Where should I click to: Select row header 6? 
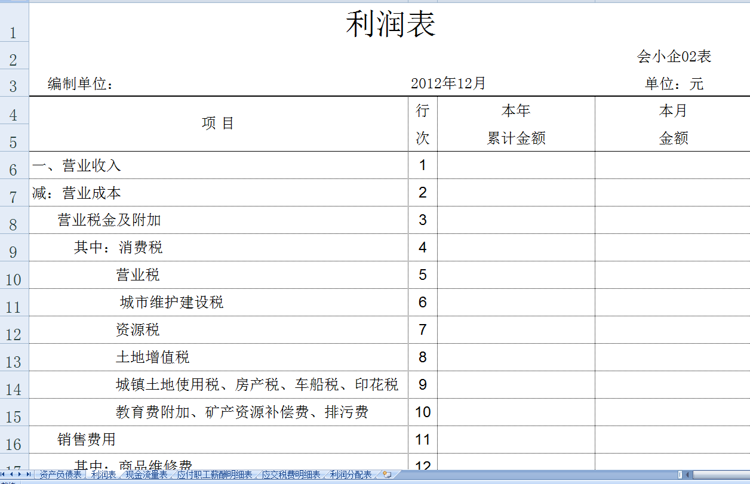pos(14,165)
